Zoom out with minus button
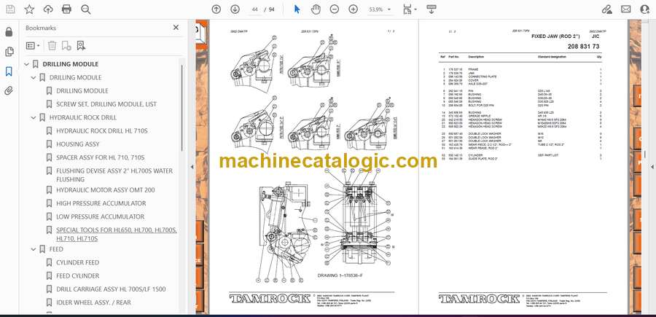The width and height of the screenshot is (656, 317). 335,9
